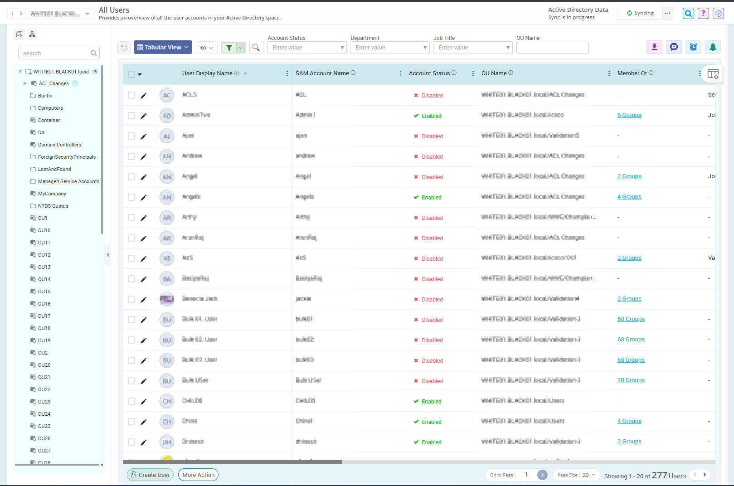Click the refresh icon left of Tabular View
Image resolution: width=734 pixels, height=486 pixels.
coord(124,47)
